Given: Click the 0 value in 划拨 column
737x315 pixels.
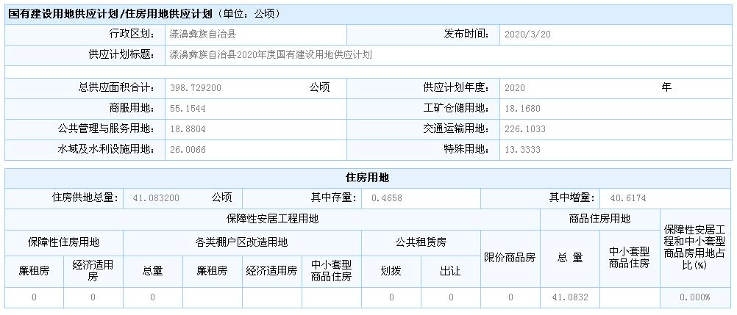Looking at the screenshot, I should coord(391,297).
